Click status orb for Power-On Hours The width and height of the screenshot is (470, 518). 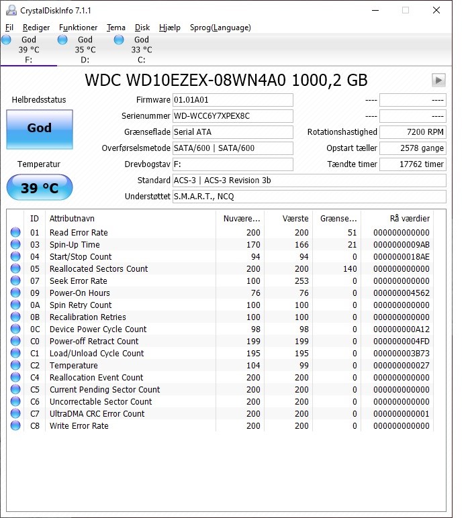[15, 293]
